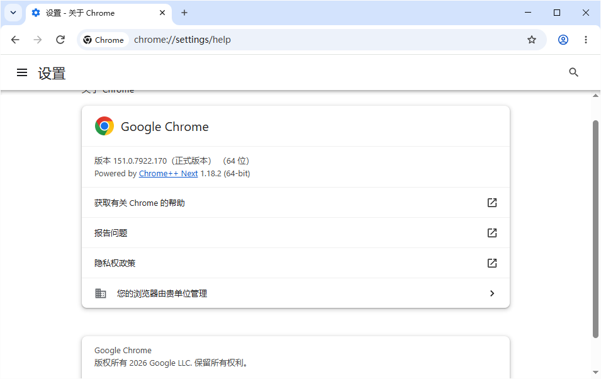This screenshot has width=601, height=379.
Task: Click the forward navigation arrow
Action: click(38, 40)
